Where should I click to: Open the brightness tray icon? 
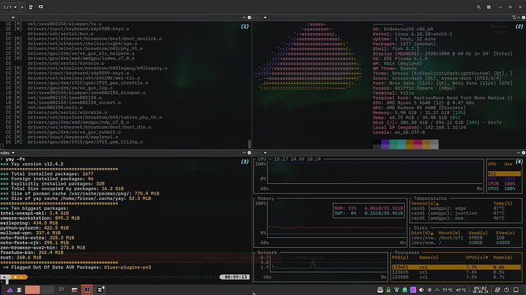429,290
